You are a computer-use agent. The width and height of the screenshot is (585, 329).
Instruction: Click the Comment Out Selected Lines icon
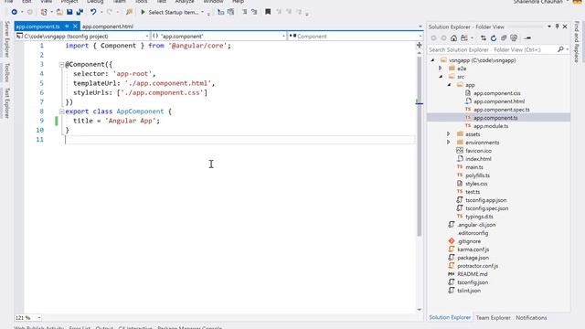[x=244, y=12]
